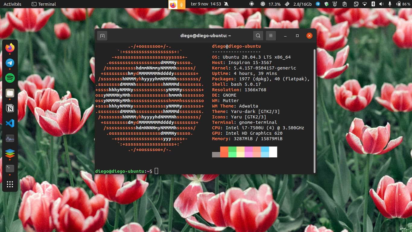Click the Packages: 1977 (dpkg) line
Viewport: 412px width, 232px height.
click(x=261, y=79)
